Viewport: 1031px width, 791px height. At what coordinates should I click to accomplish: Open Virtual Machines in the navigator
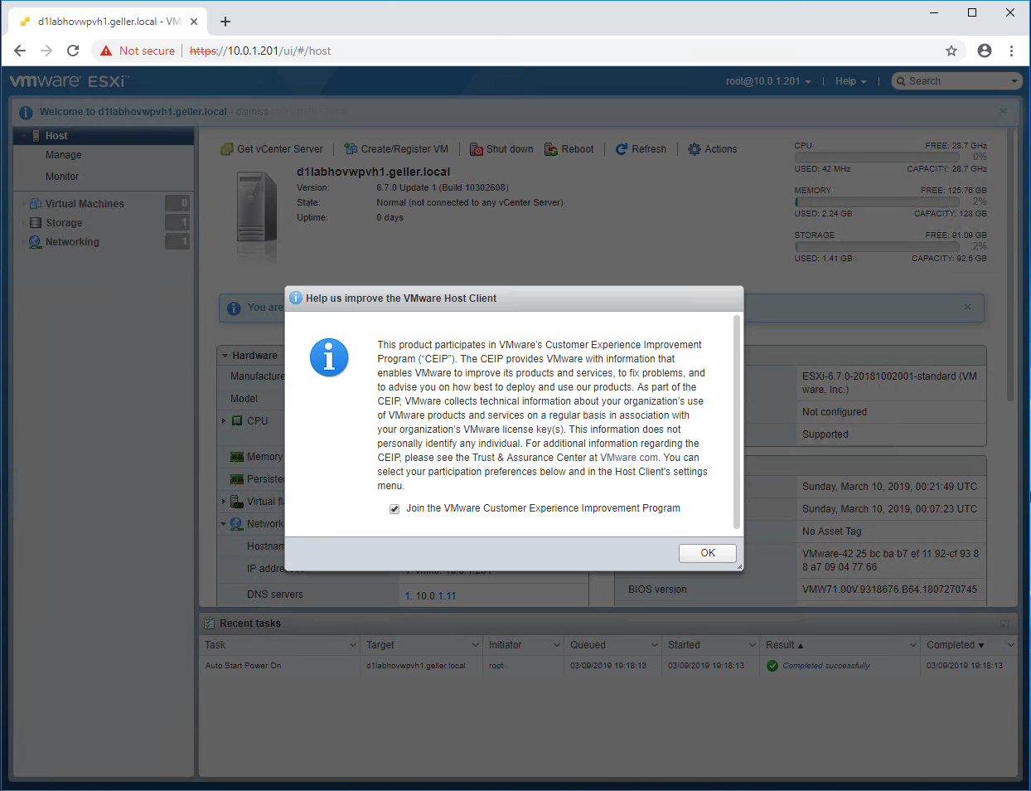coord(85,204)
